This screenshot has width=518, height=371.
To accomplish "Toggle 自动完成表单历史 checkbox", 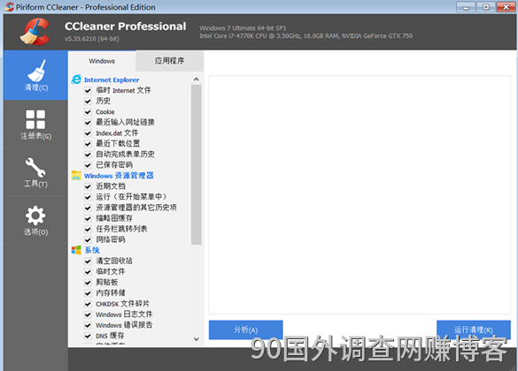I will coord(88,155).
